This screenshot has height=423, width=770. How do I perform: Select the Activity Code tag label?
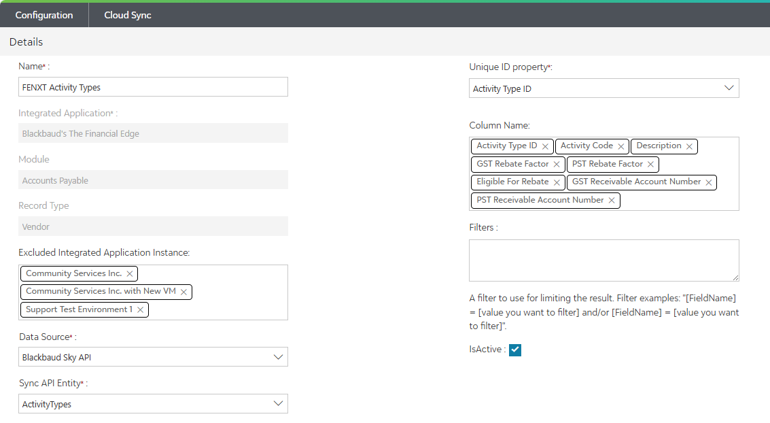click(x=587, y=146)
